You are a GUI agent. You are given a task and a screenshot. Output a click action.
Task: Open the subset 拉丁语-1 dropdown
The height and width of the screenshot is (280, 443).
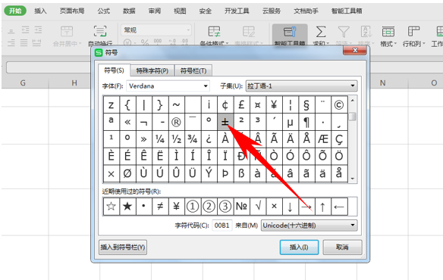353,86
